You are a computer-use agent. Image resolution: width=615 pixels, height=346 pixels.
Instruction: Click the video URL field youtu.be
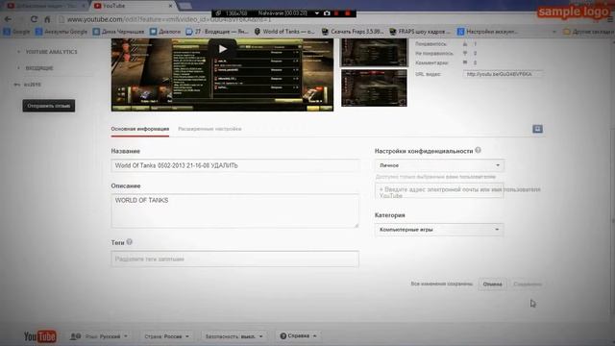point(503,74)
